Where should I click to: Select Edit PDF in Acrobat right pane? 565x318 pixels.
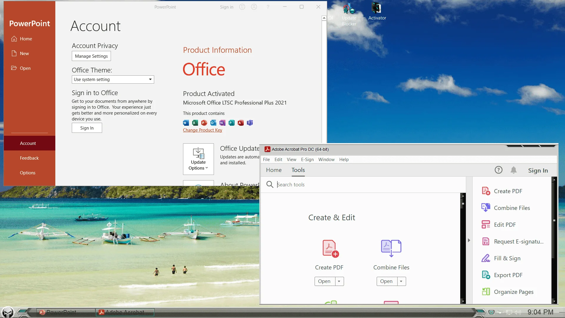[499, 225]
